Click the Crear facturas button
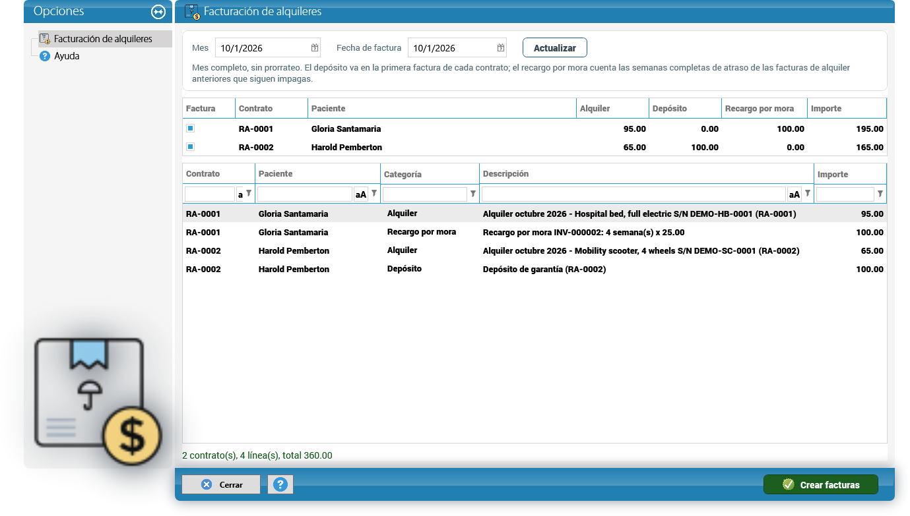This screenshot has width=910, height=516. [821, 484]
